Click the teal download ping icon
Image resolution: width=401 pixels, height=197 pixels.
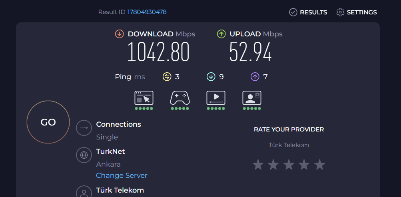pyautogui.click(x=211, y=77)
